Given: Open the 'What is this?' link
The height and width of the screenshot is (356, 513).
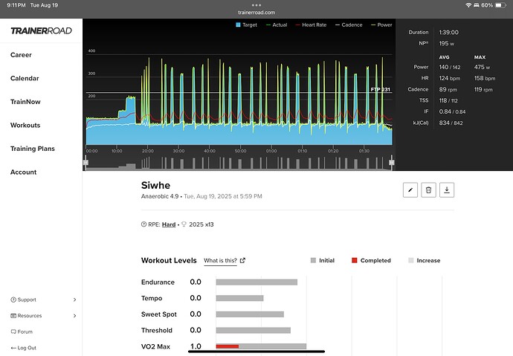Looking at the screenshot, I should (x=220, y=261).
